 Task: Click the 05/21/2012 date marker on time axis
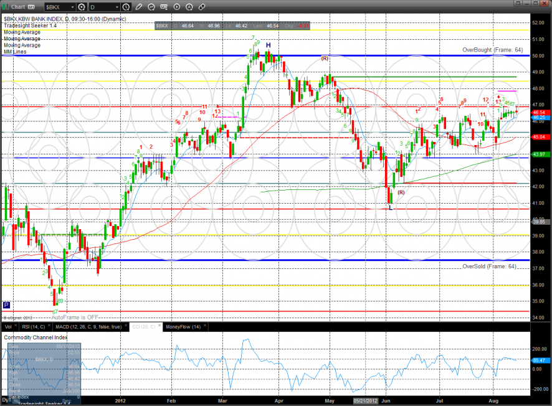[x=366, y=402]
